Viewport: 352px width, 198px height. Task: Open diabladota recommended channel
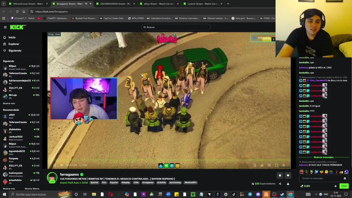coord(21,131)
